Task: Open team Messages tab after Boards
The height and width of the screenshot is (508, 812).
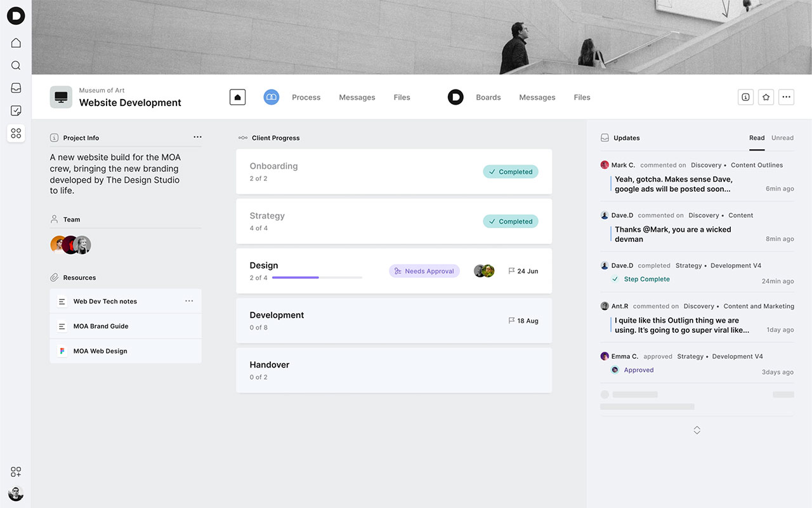Action: coord(537,97)
